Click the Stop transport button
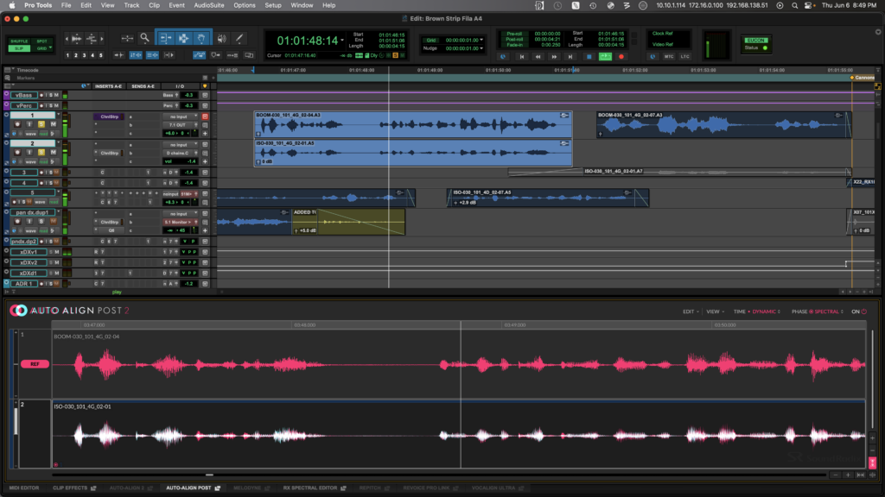The width and height of the screenshot is (885, 497). 589,56
